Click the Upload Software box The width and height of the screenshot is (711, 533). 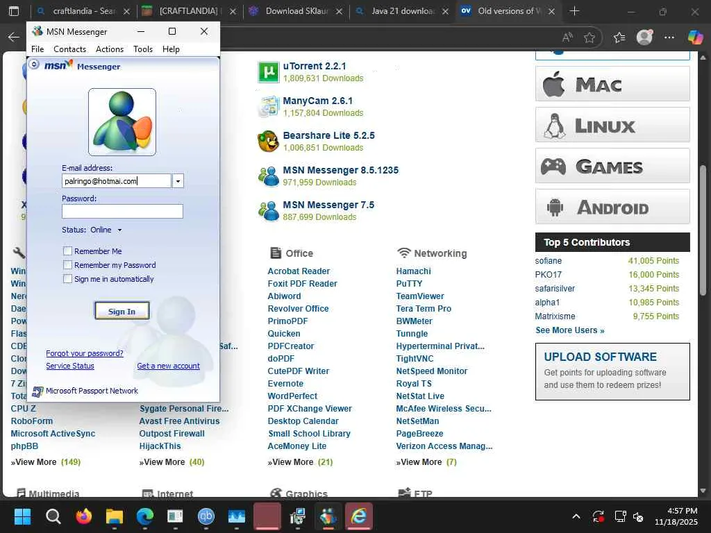click(612, 372)
